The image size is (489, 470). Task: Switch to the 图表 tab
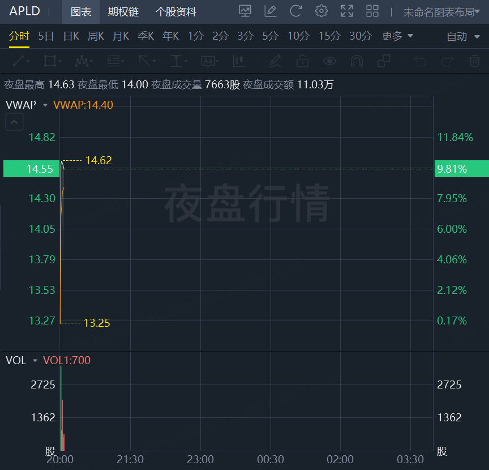tap(81, 12)
